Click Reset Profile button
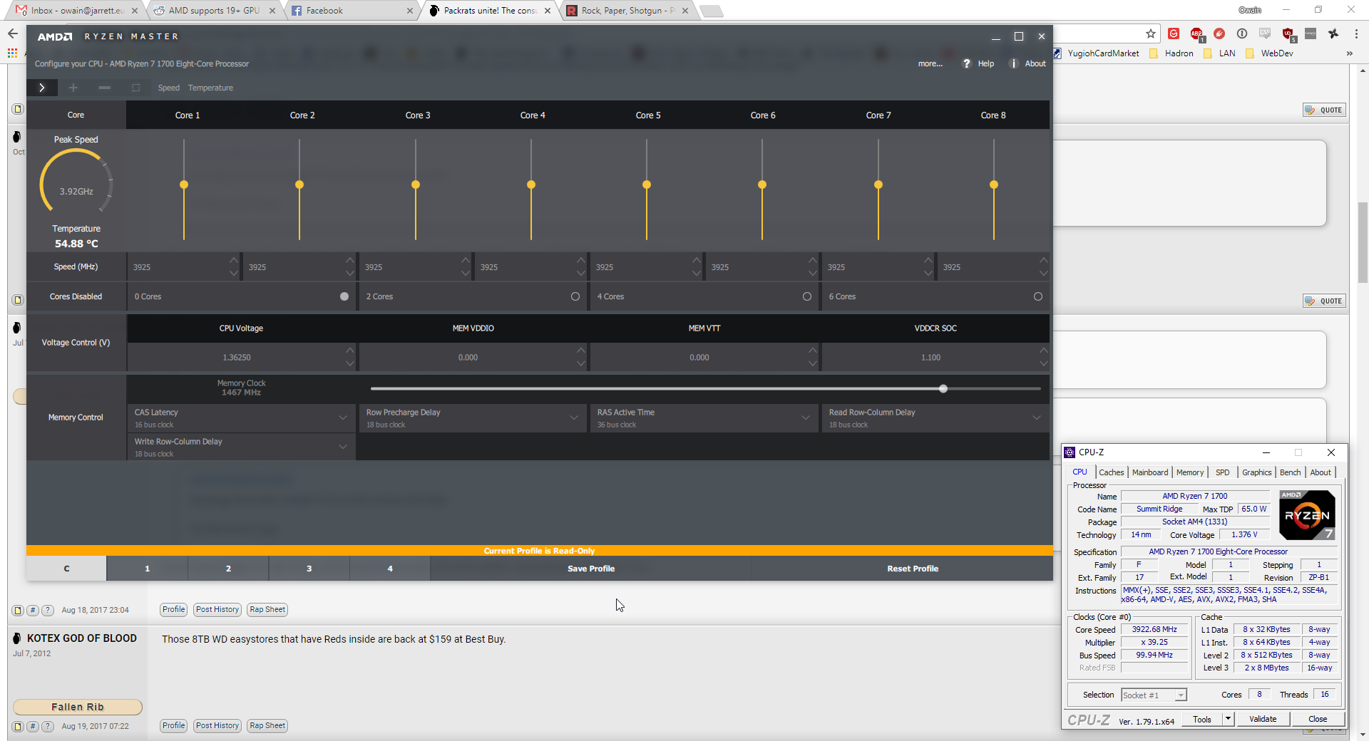Viewport: 1369px width, 741px height. 913,569
